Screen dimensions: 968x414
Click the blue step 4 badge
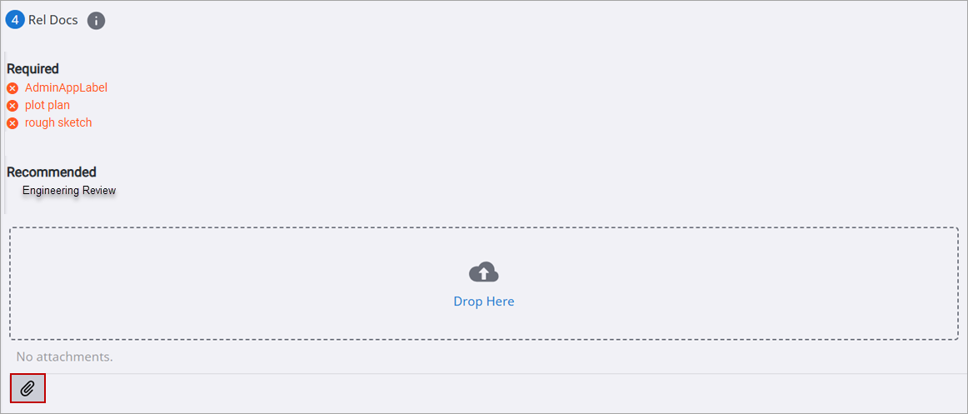15,20
